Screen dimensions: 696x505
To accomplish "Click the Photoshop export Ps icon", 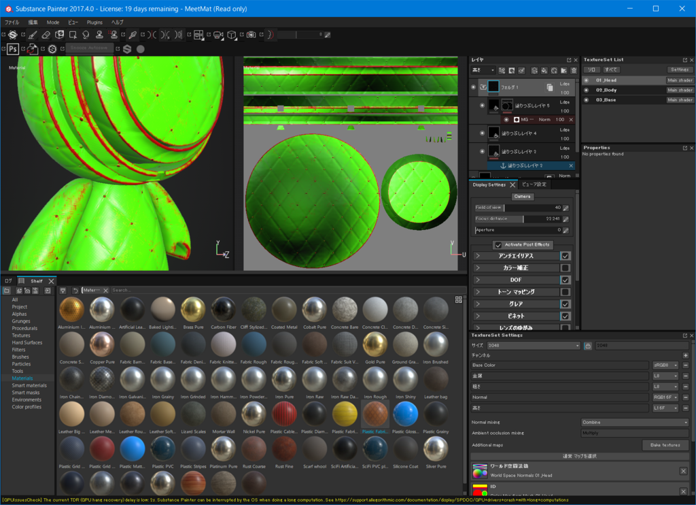I will click(x=12, y=49).
